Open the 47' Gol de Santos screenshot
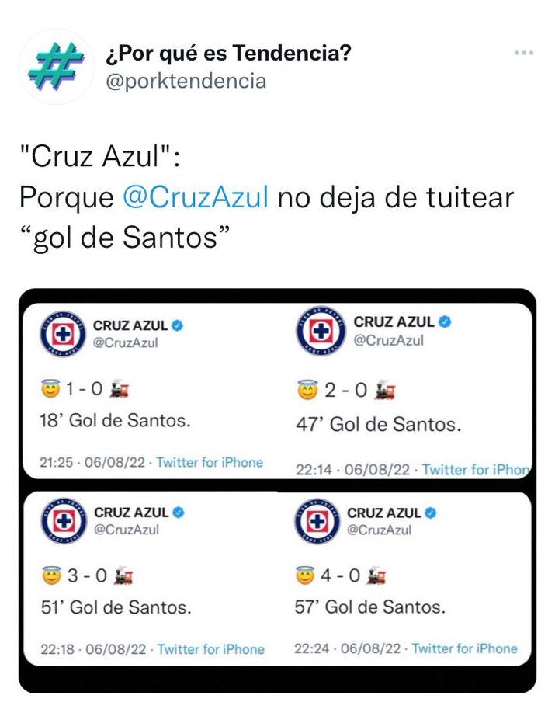 (x=411, y=388)
